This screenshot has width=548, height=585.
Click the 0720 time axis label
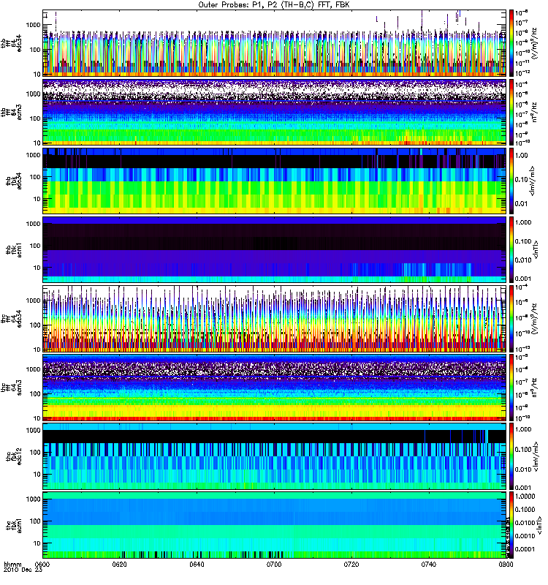coord(351,564)
